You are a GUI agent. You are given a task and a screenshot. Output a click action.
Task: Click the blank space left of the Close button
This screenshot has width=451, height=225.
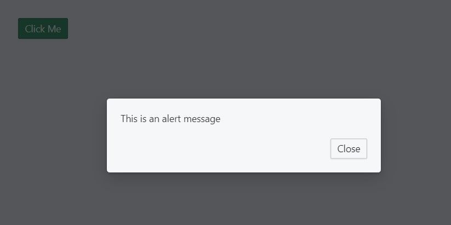tap(219, 148)
